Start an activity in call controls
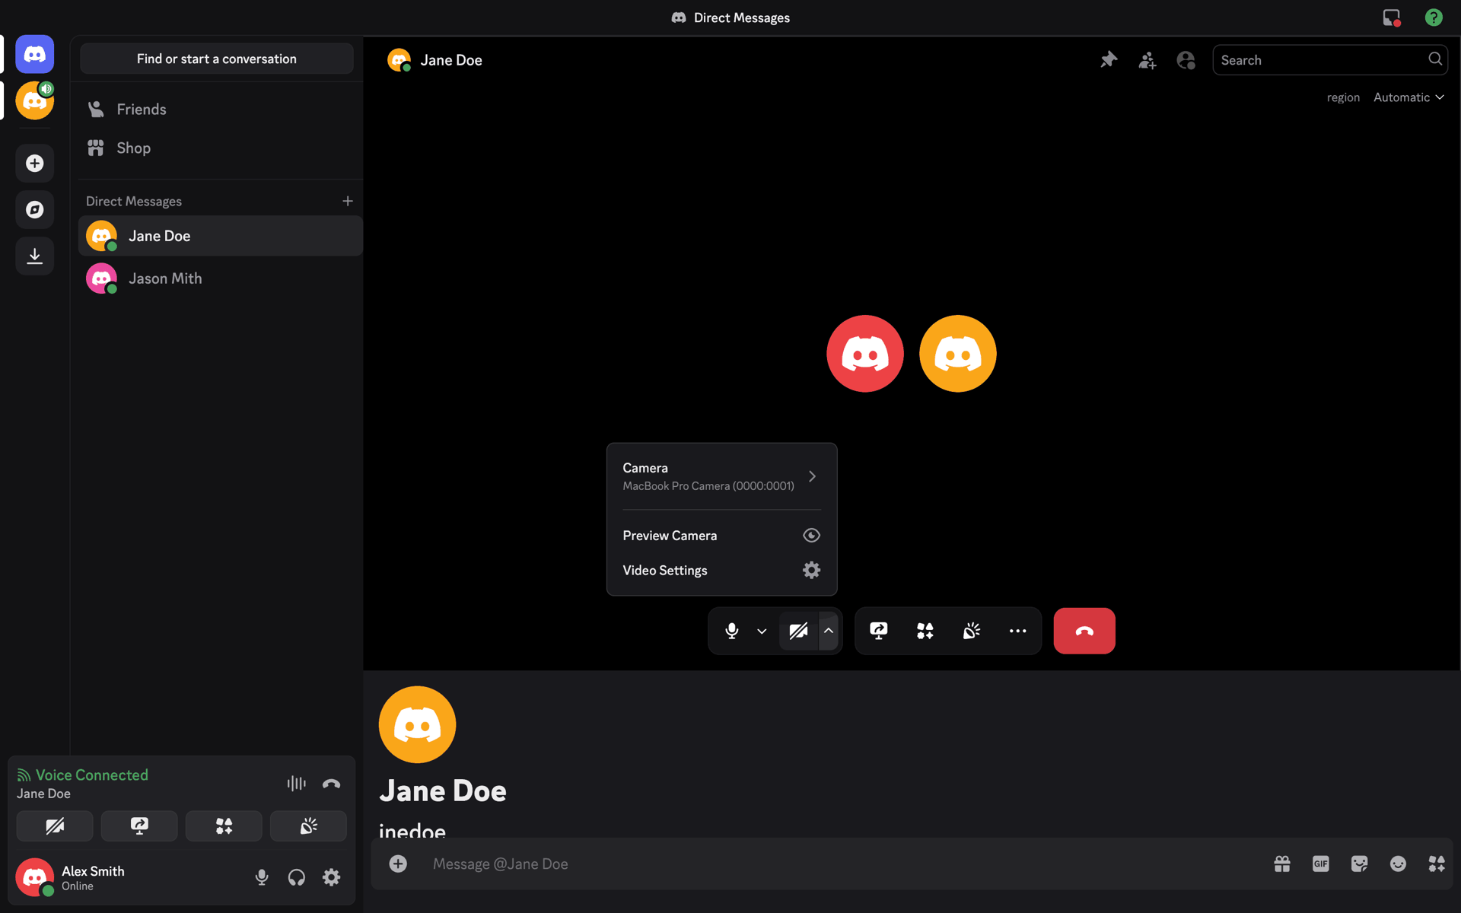 click(925, 631)
